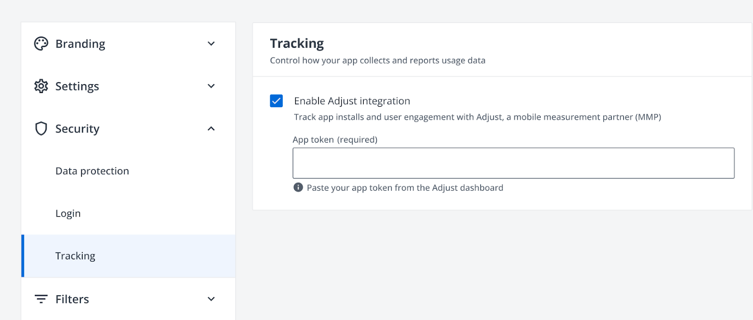
Task: Collapse the Security section chevron
Action: (211, 128)
